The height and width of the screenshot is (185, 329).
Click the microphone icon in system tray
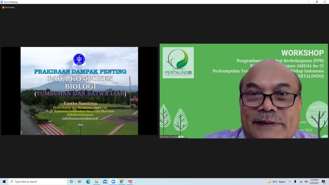(x=295, y=182)
